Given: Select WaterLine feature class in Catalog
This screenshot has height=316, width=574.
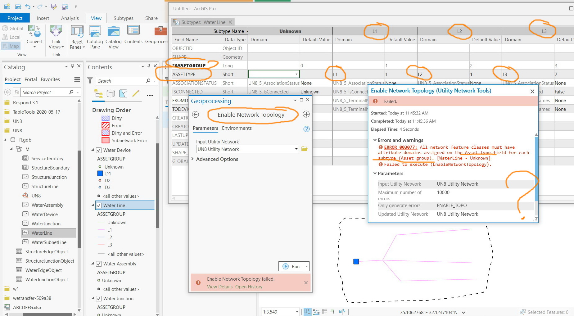Looking at the screenshot, I should (48, 233).
